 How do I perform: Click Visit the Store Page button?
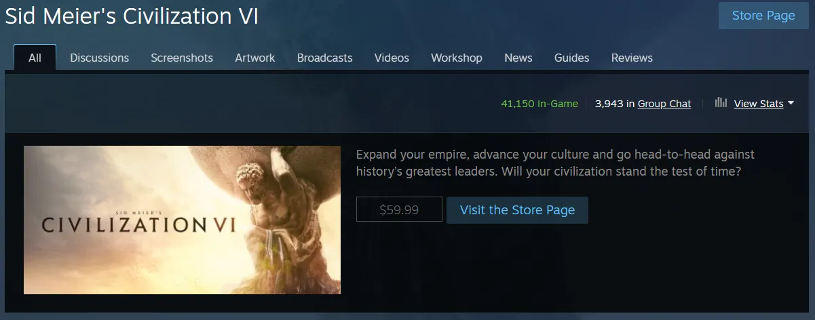point(517,210)
